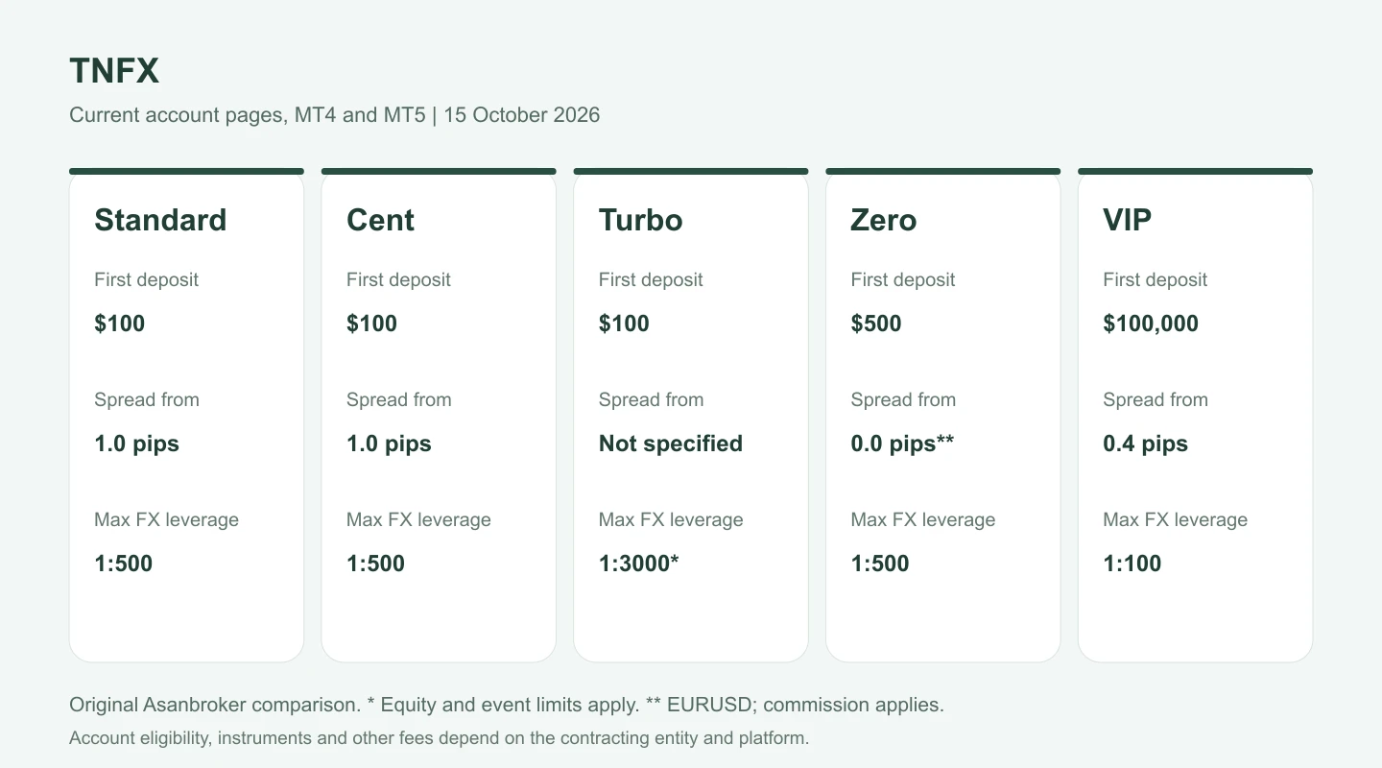
Task: Click the account eligibility disclaimer text
Action: [x=440, y=738]
